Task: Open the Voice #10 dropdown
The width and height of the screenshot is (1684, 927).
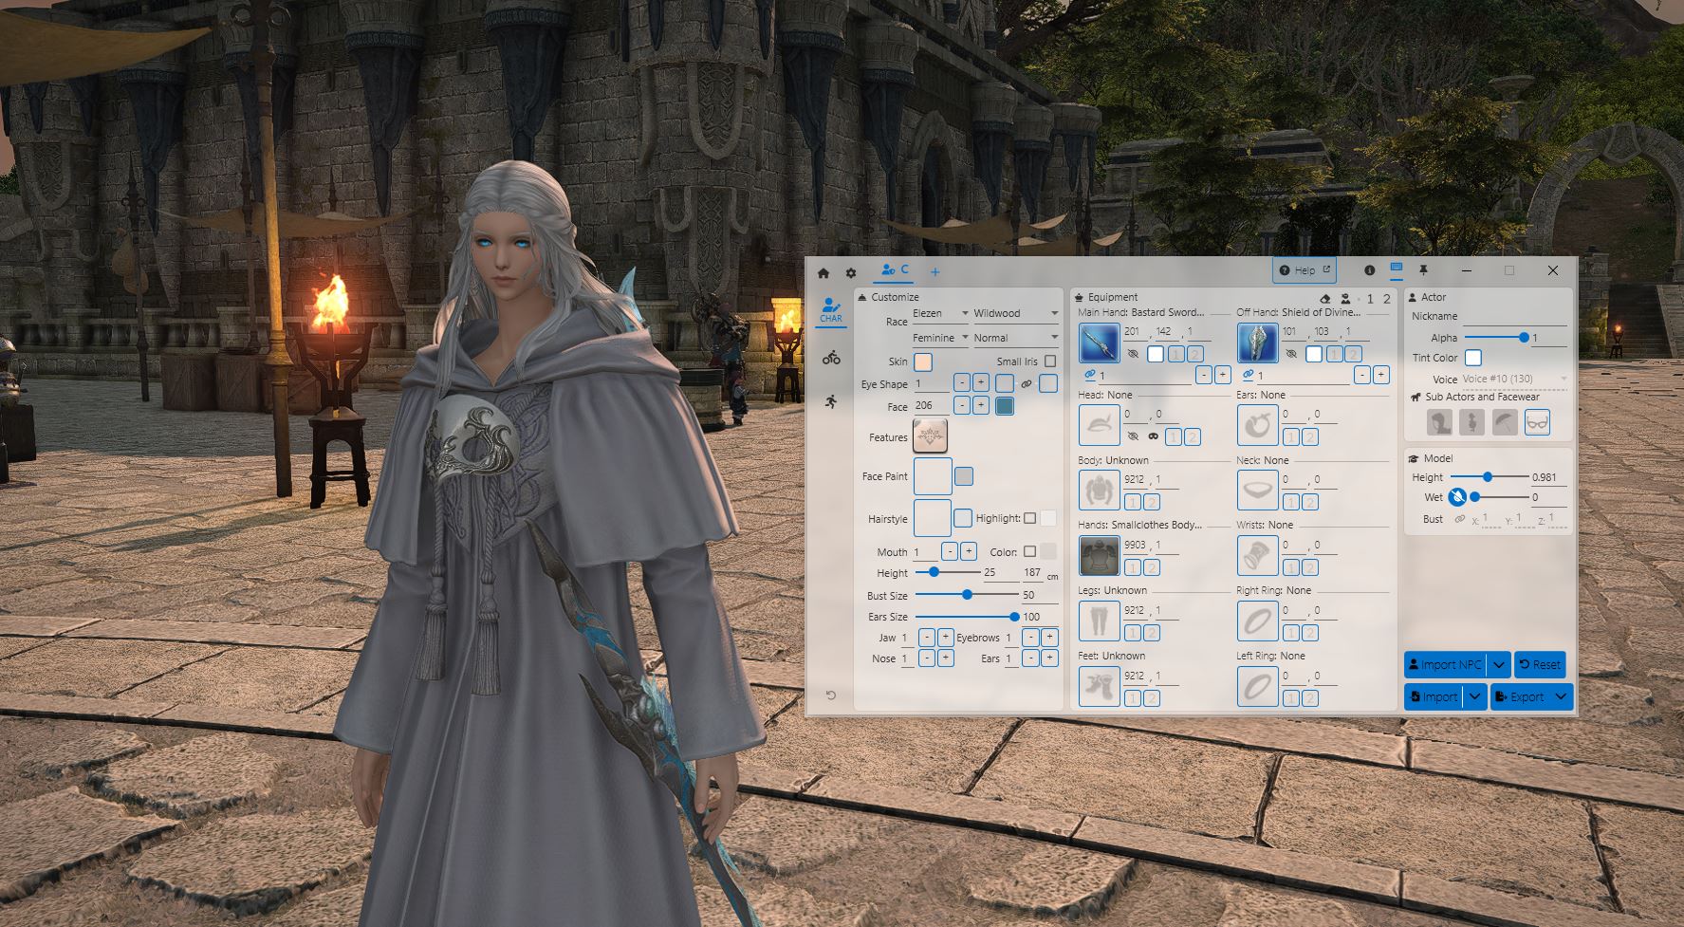Action: [x=1514, y=379]
